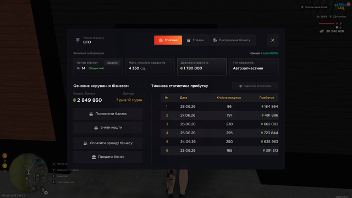352x198 pixels.
Task: Click the business menu icon near СТО
Action: [x=78, y=40]
